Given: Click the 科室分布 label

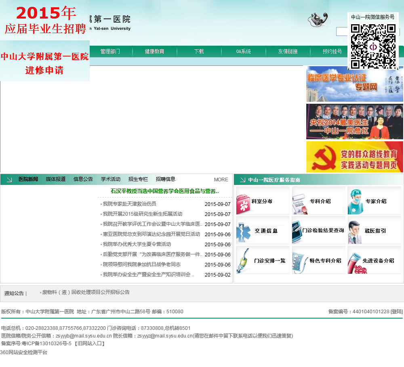Looking at the screenshot, I should click(x=262, y=201).
